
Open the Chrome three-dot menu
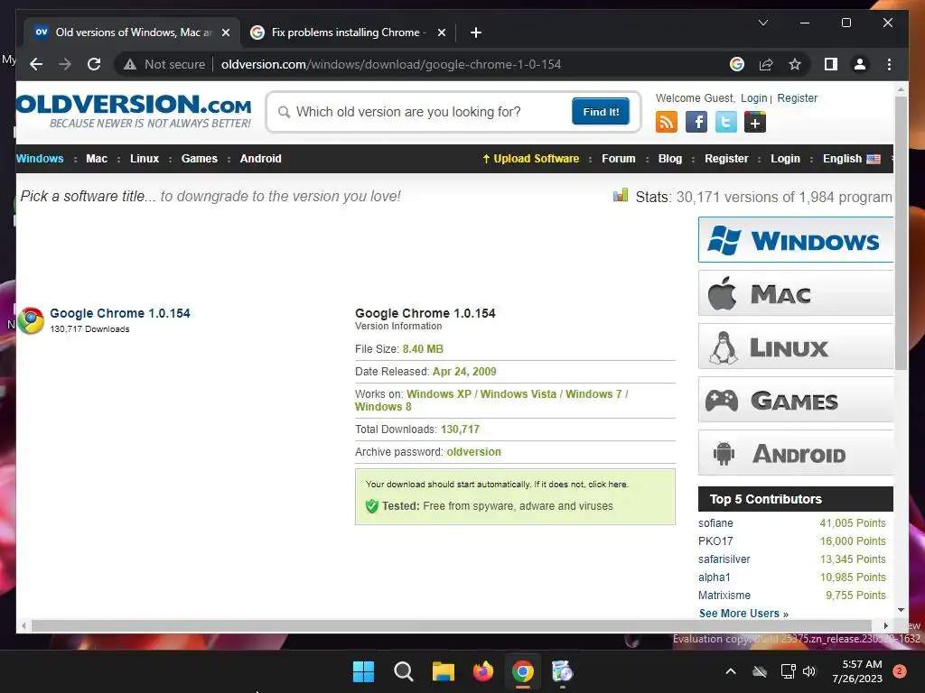[889, 64]
